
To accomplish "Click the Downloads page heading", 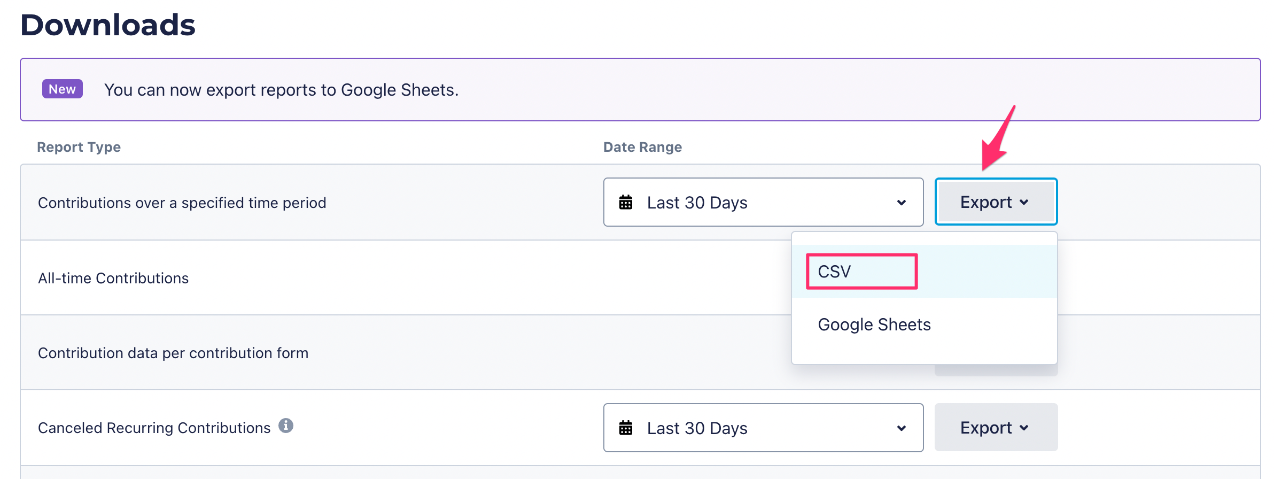I will (108, 25).
